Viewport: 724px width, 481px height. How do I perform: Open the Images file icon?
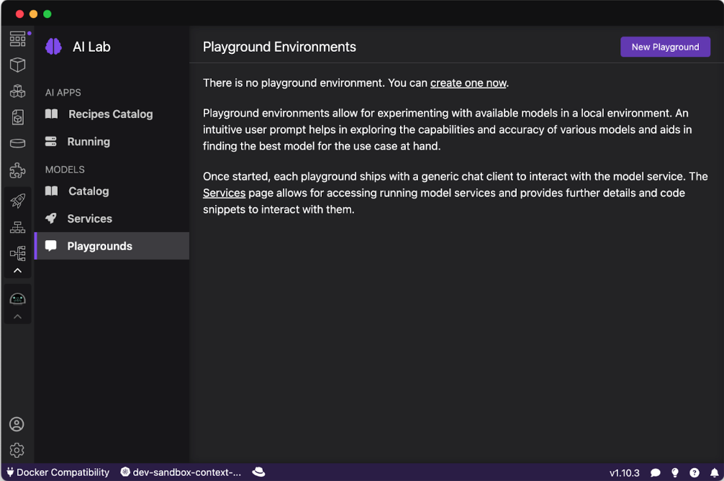click(x=17, y=117)
